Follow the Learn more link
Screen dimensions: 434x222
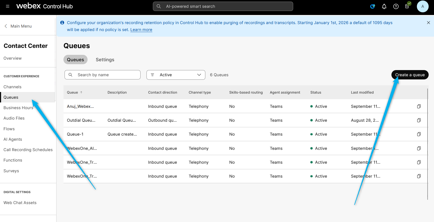(141, 30)
